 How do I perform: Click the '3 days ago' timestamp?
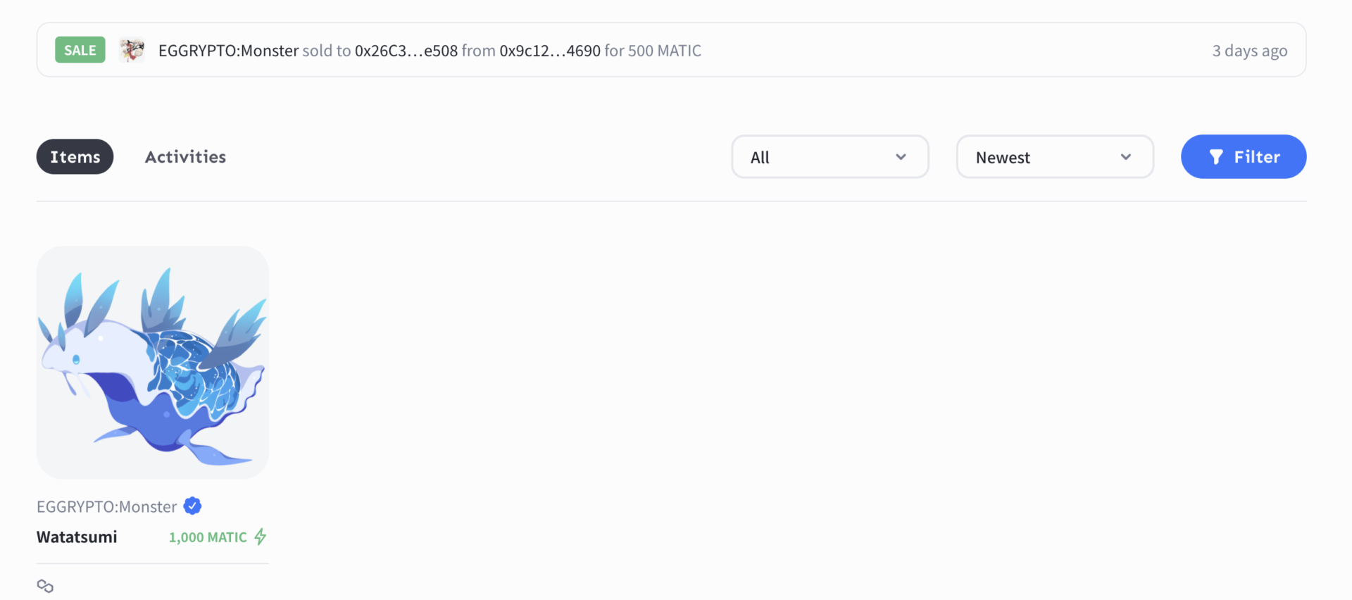[x=1250, y=51]
